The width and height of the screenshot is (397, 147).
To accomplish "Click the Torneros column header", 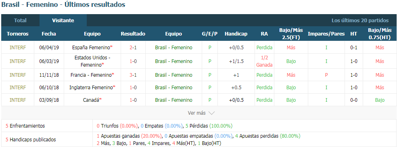I will (18, 34).
